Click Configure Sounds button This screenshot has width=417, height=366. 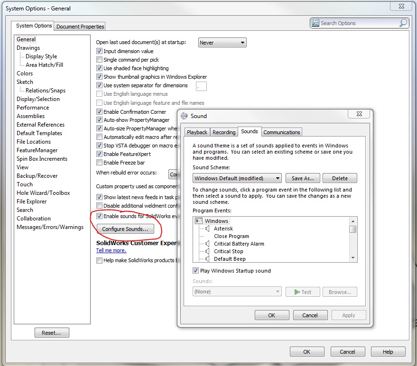point(125,229)
